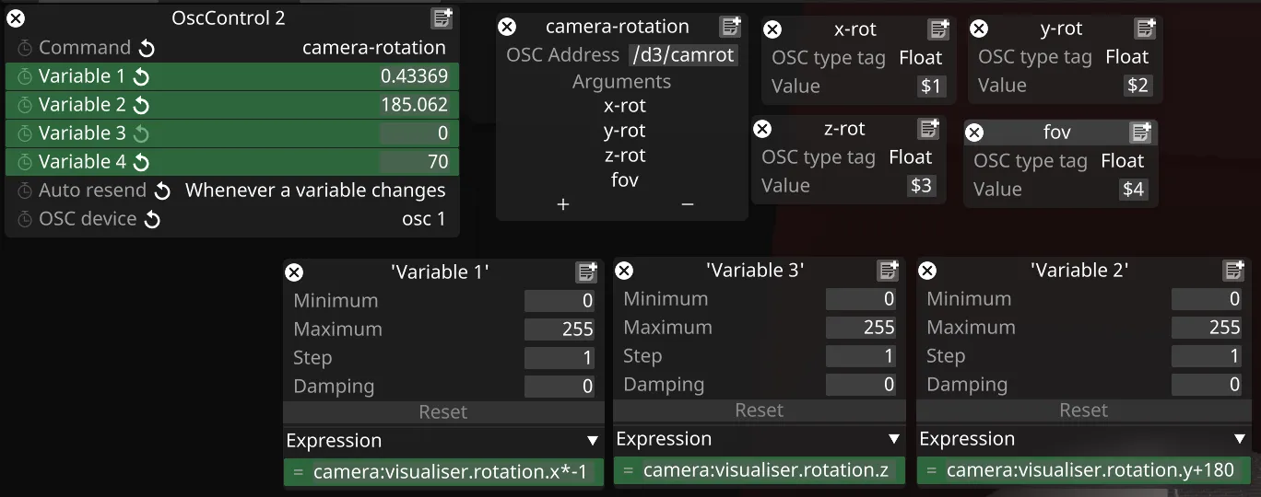Reset Auto resend with its revert arrow
The height and width of the screenshot is (497, 1261).
click(x=162, y=191)
